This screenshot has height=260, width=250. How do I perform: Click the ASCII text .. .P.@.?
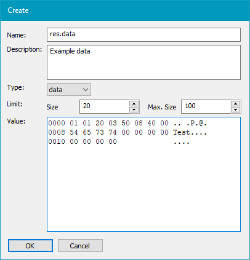point(190,123)
